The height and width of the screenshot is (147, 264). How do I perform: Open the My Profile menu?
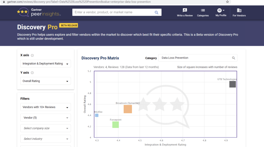point(221,12)
